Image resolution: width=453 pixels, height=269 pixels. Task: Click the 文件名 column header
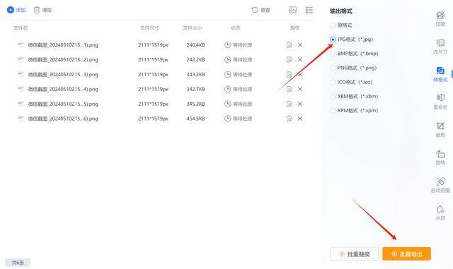pyautogui.click(x=21, y=28)
